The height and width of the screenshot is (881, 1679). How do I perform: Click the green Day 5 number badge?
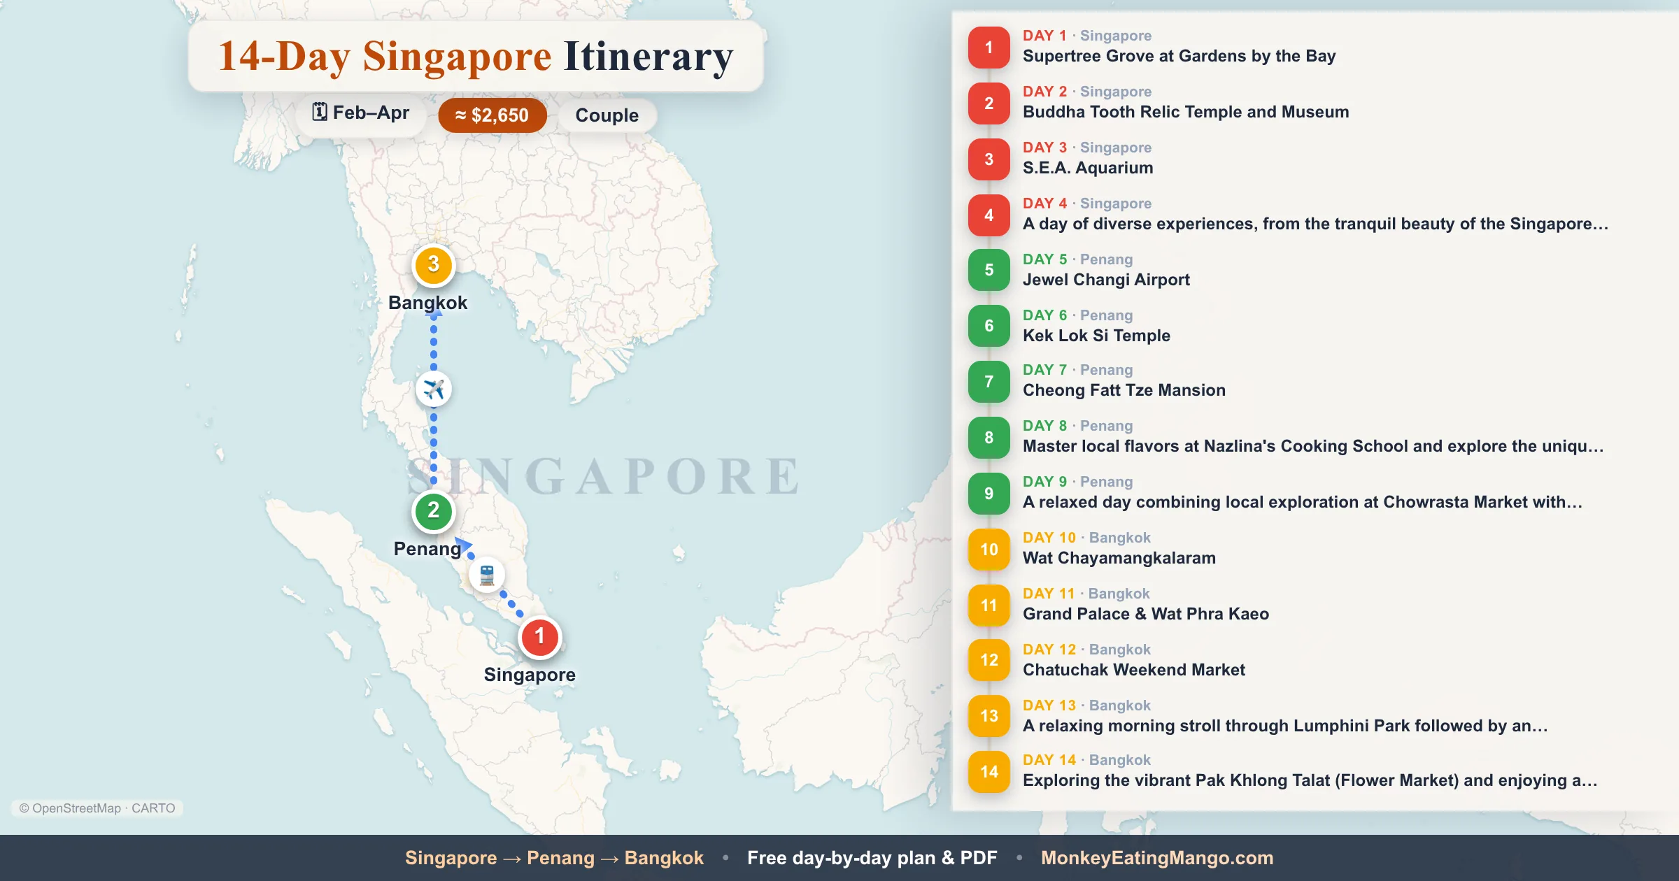tap(989, 270)
